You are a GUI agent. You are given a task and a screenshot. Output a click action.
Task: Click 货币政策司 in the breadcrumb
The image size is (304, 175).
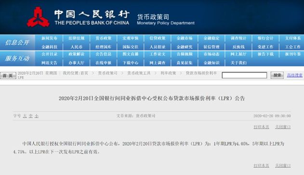click(x=107, y=73)
